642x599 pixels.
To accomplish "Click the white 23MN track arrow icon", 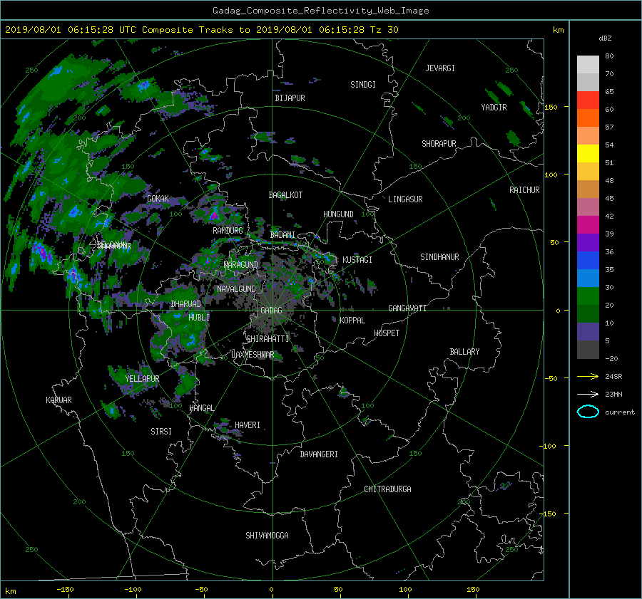I will (588, 394).
